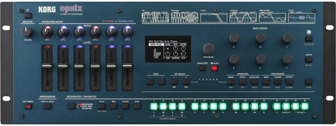Click step pad 5 labeled E
336x126 pixels.
pyautogui.click(x=195, y=106)
